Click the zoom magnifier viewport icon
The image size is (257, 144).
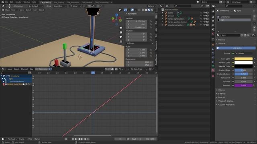(121, 28)
